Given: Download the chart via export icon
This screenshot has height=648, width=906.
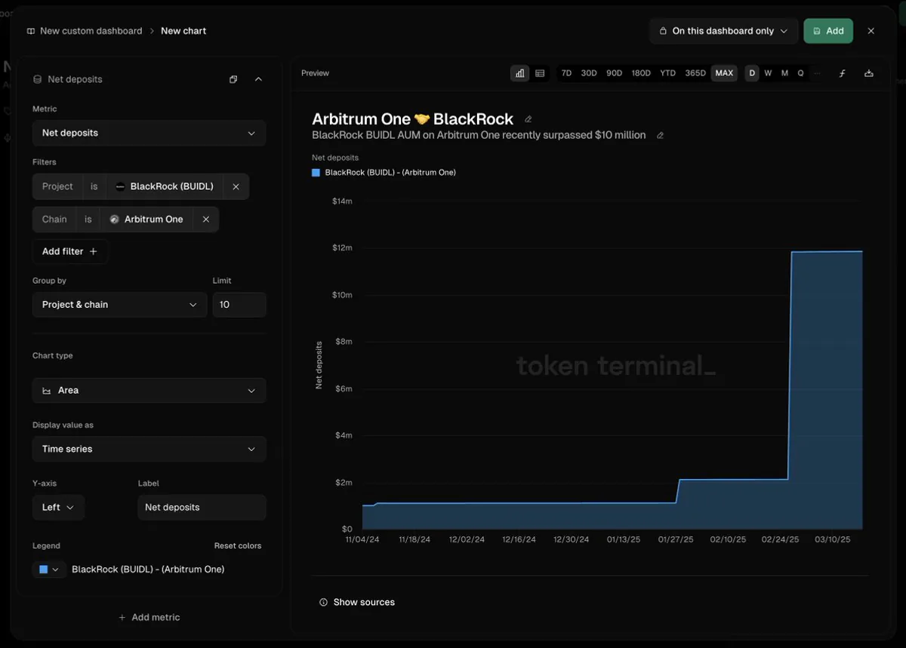Looking at the screenshot, I should click(869, 73).
